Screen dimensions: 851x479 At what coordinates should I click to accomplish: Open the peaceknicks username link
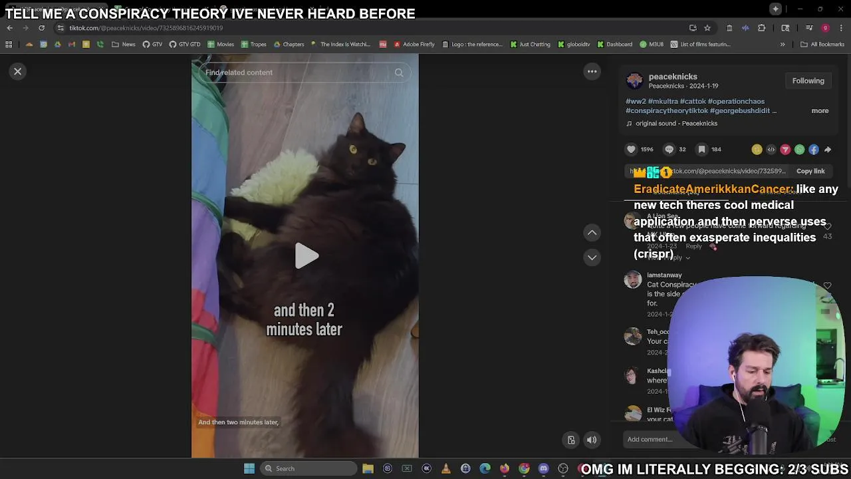point(673,77)
